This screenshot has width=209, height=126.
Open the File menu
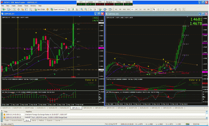tap(2, 6)
